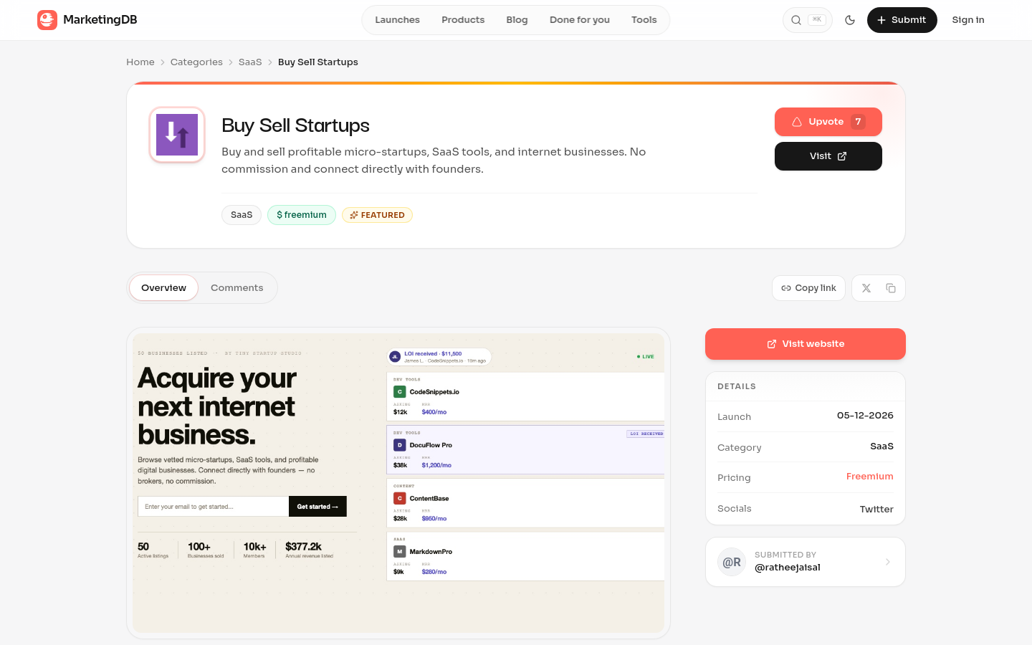Toggle dark mode moon icon
Screen dimensions: 1032x645
click(850, 20)
